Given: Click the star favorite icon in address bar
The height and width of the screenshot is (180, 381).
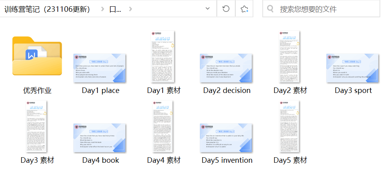Looking at the screenshot, I should coord(244,9).
